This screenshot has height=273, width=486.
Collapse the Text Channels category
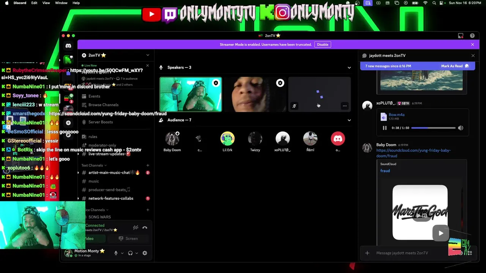coord(94,165)
